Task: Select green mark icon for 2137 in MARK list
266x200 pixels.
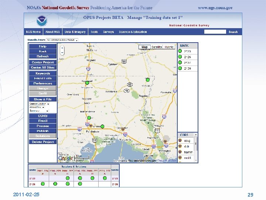Action: 180,63
